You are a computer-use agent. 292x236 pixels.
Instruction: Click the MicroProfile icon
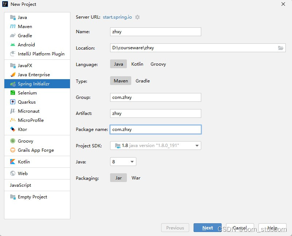click(13, 120)
